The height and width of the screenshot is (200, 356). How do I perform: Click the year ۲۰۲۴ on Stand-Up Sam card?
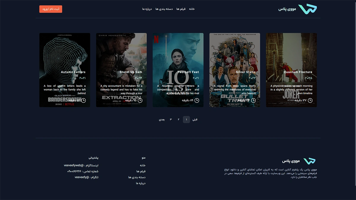click(x=139, y=78)
